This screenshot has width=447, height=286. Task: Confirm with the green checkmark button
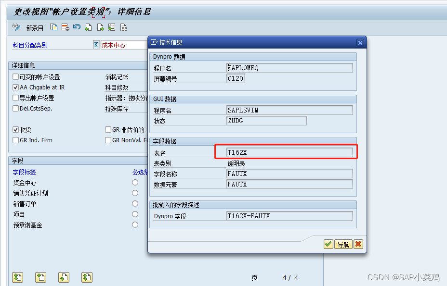point(328,244)
